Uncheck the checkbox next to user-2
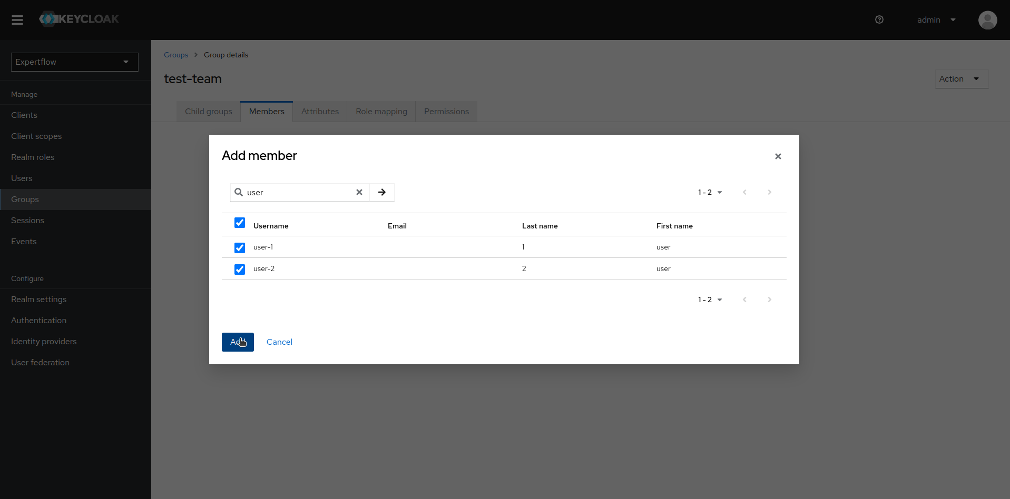 point(240,269)
